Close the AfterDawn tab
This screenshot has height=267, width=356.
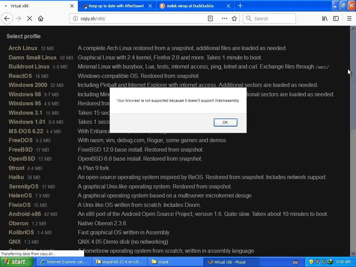[150, 6]
